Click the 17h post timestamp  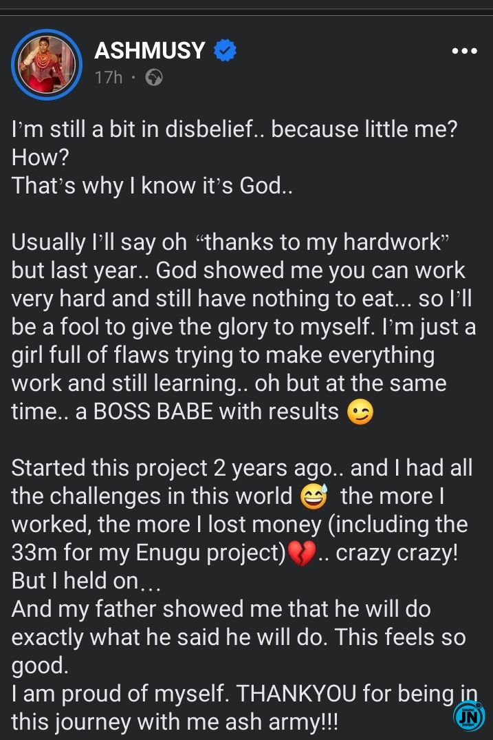(x=109, y=77)
